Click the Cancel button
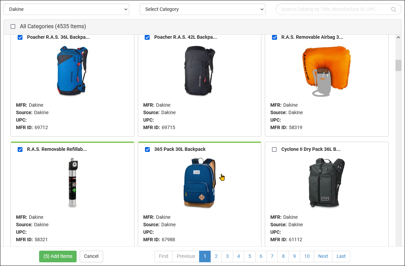Screen dimensions: 405x266 click(91, 256)
